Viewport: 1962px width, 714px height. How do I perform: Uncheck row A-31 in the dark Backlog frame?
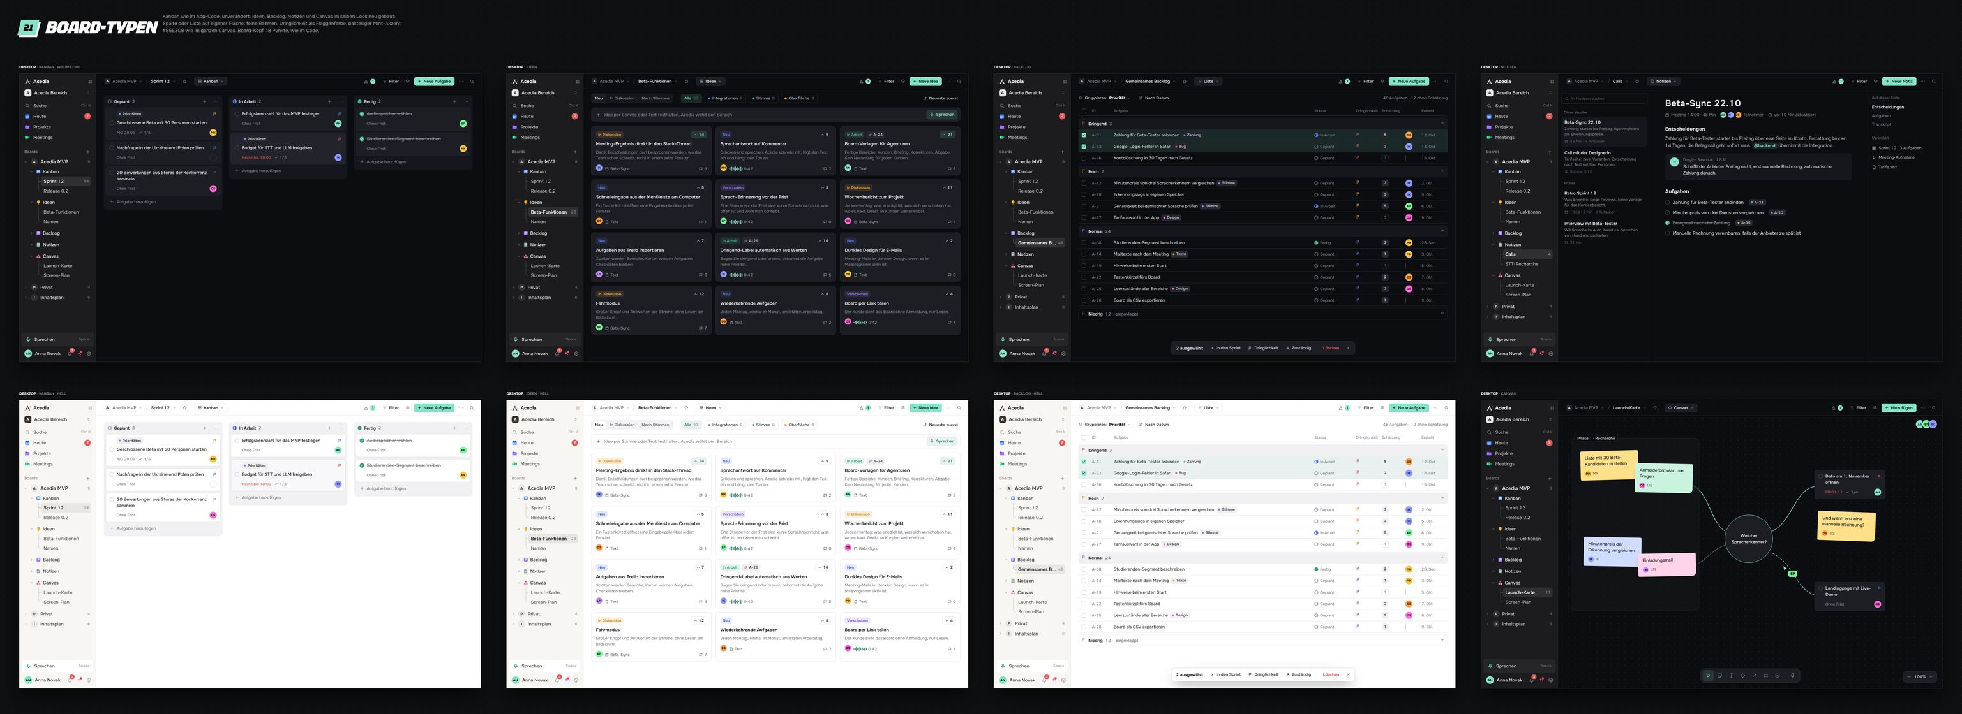coord(1084,135)
